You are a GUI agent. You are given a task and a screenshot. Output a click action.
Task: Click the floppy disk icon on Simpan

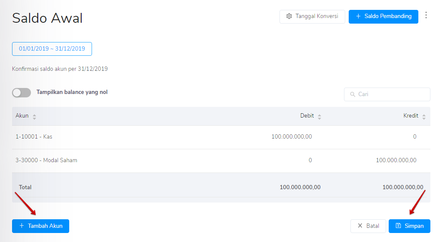point(398,226)
